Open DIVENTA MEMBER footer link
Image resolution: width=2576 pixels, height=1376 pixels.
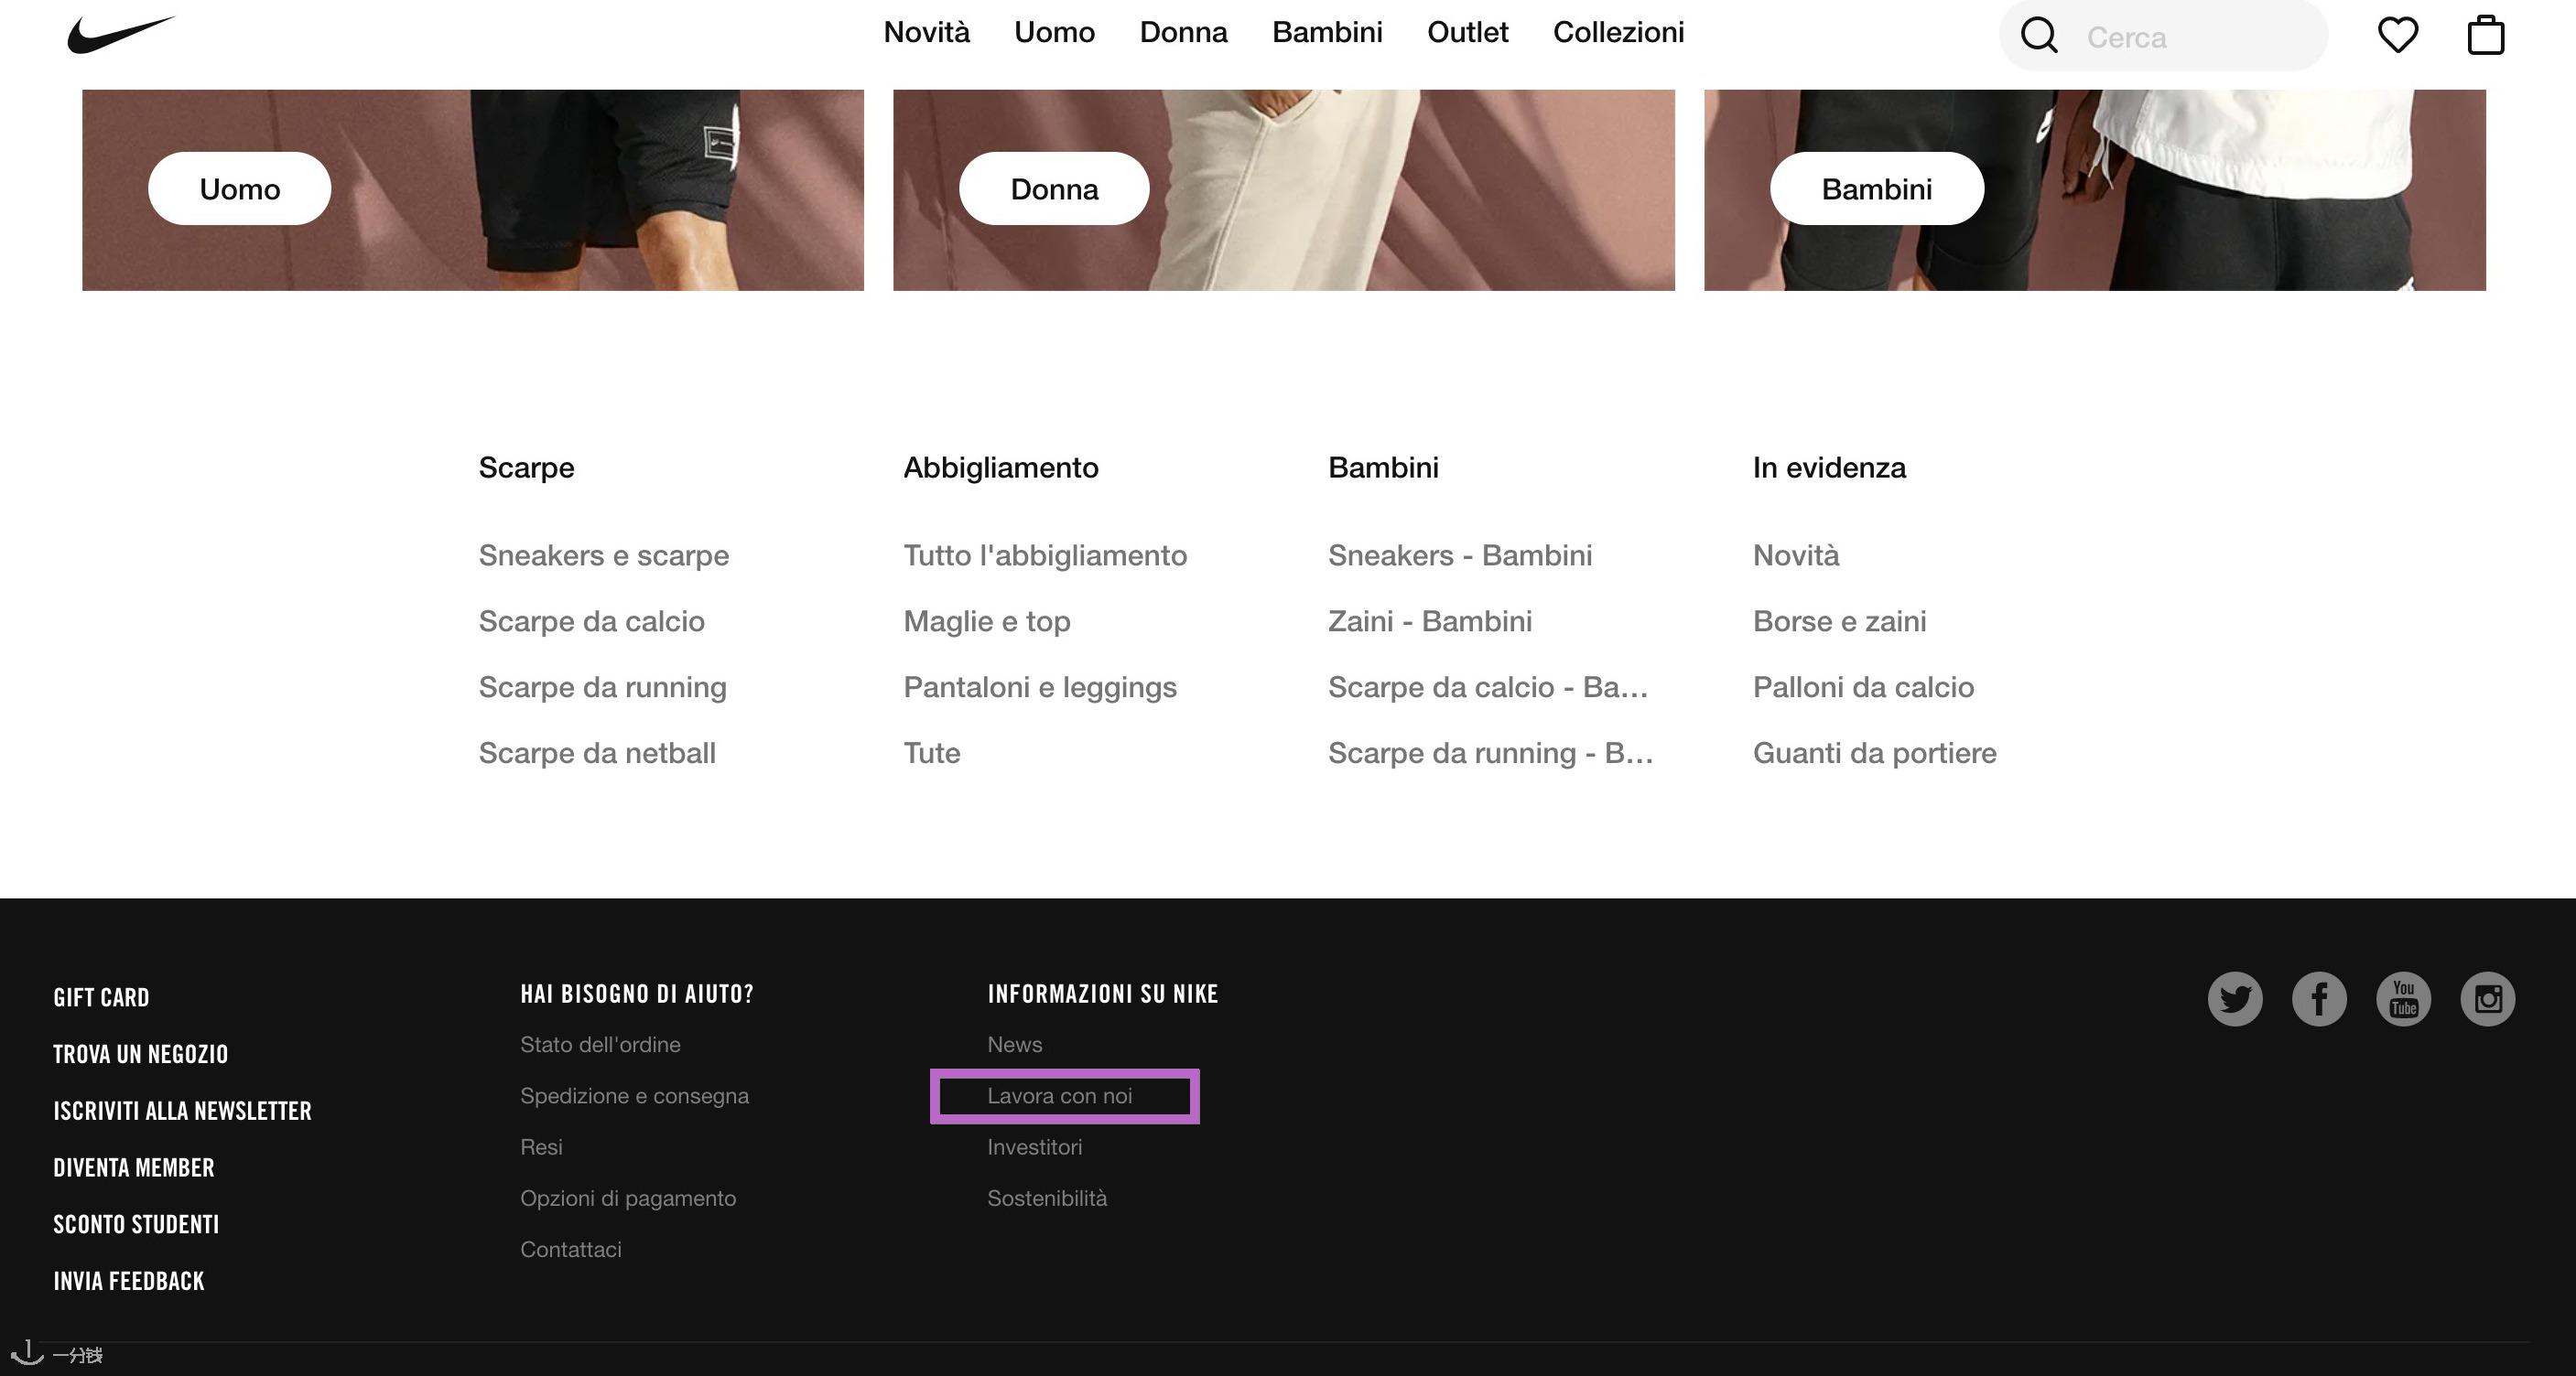pos(133,1168)
